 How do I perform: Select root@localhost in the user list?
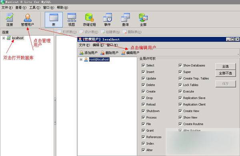pyautogui.click(x=99, y=59)
